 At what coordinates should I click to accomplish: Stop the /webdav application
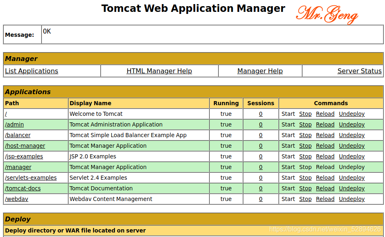[x=305, y=199]
